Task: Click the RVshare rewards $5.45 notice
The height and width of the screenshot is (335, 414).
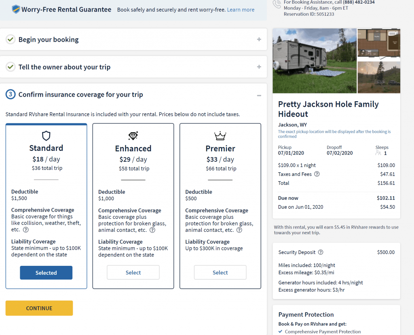Action: pyautogui.click(x=336, y=230)
